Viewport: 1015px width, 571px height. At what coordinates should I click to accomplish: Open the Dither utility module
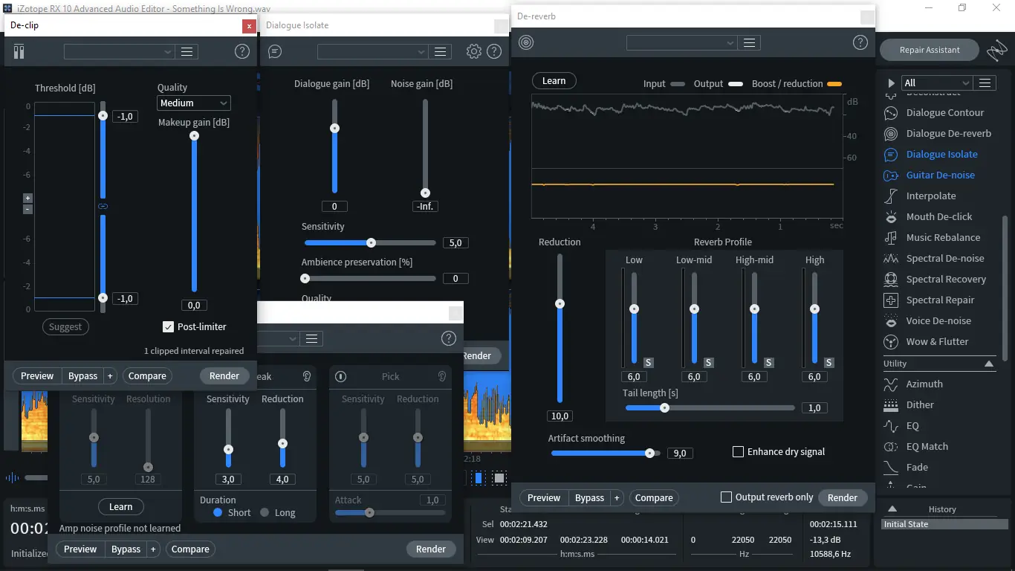point(920,405)
